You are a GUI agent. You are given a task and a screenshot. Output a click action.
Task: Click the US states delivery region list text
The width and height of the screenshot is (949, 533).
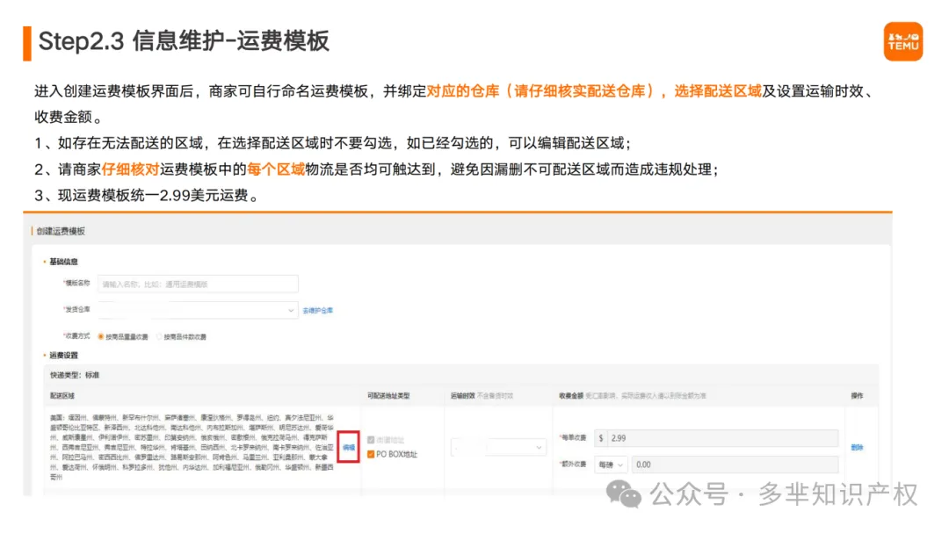pyautogui.click(x=192, y=447)
